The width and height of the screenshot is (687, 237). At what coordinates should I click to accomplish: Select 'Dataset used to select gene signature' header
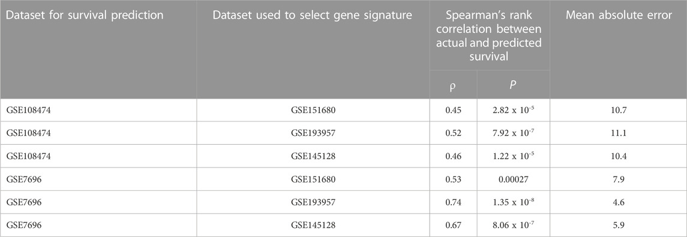313,17
